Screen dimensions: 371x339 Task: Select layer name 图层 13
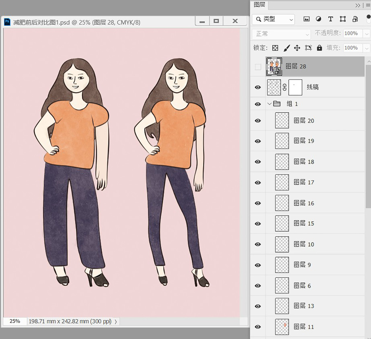coord(304,306)
